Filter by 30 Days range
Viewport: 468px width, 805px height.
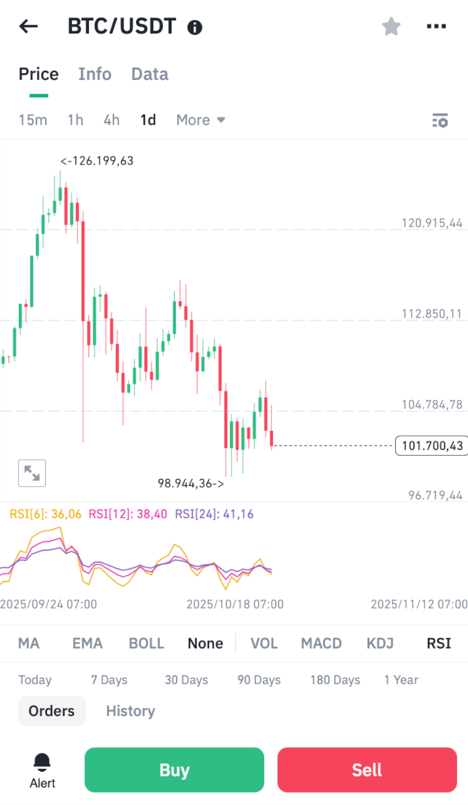(x=186, y=680)
